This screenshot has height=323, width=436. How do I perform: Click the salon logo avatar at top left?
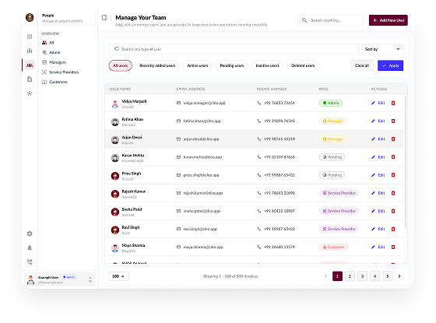click(30, 17)
